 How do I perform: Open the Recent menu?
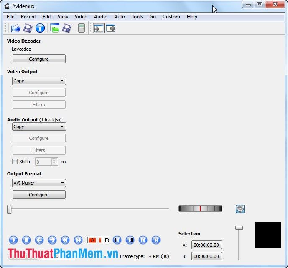[x=28, y=17]
